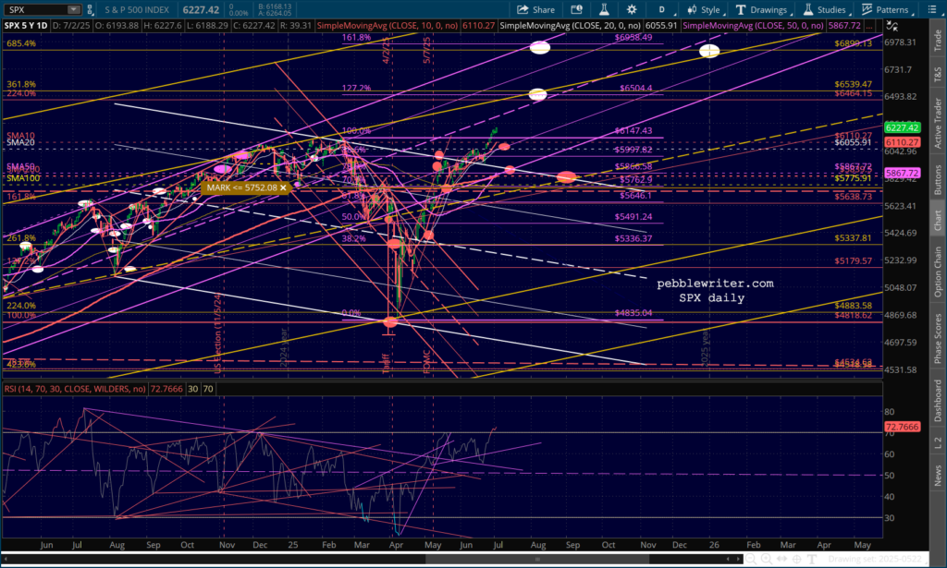Image resolution: width=947 pixels, height=568 pixels.
Task: Click the horizontal pan arrows icon
Action: pyautogui.click(x=782, y=559)
